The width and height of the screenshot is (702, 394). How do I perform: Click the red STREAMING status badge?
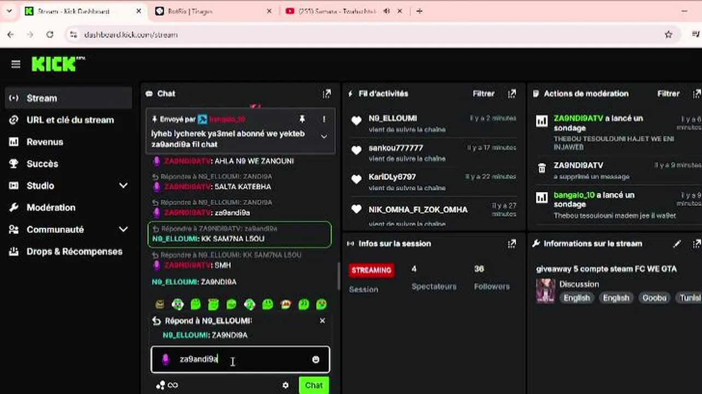point(371,270)
